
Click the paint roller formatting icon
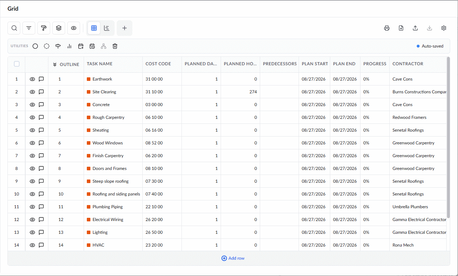44,28
